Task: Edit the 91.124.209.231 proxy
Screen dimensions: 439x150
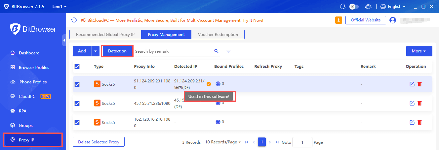Action: [x=412, y=84]
